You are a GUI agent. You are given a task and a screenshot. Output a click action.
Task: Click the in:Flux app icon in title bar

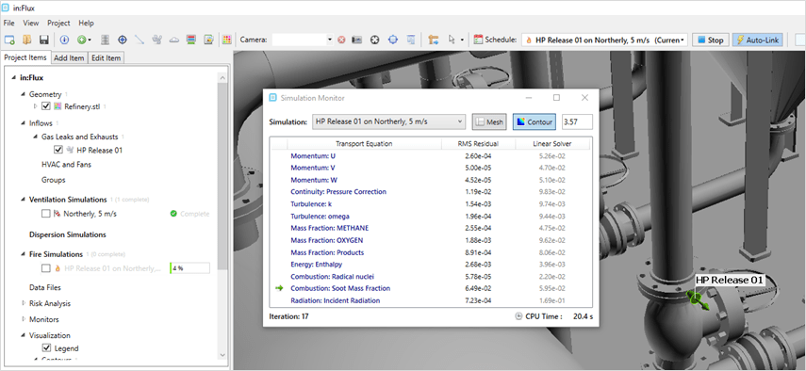5,8
